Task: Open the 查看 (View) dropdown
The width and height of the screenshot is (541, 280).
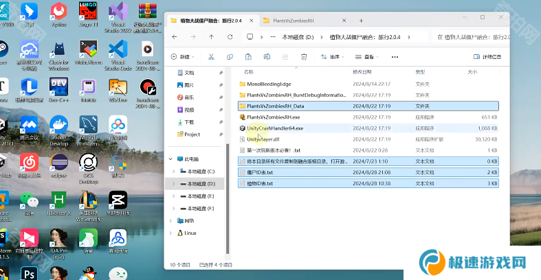Action: point(367,57)
